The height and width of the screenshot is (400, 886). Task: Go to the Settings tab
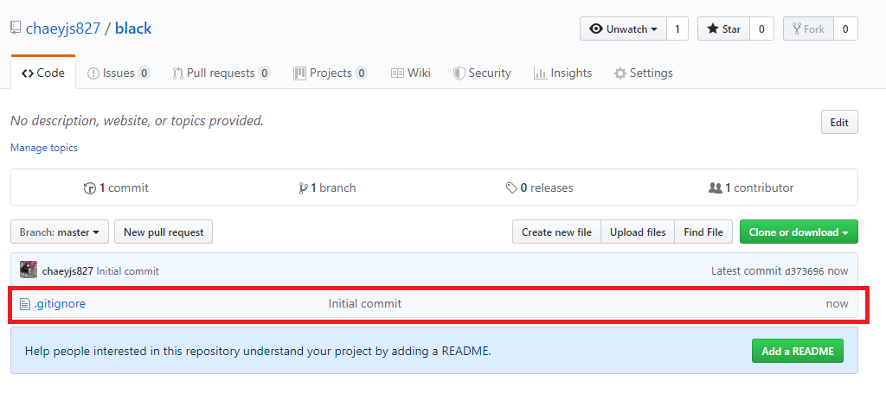[x=644, y=73]
